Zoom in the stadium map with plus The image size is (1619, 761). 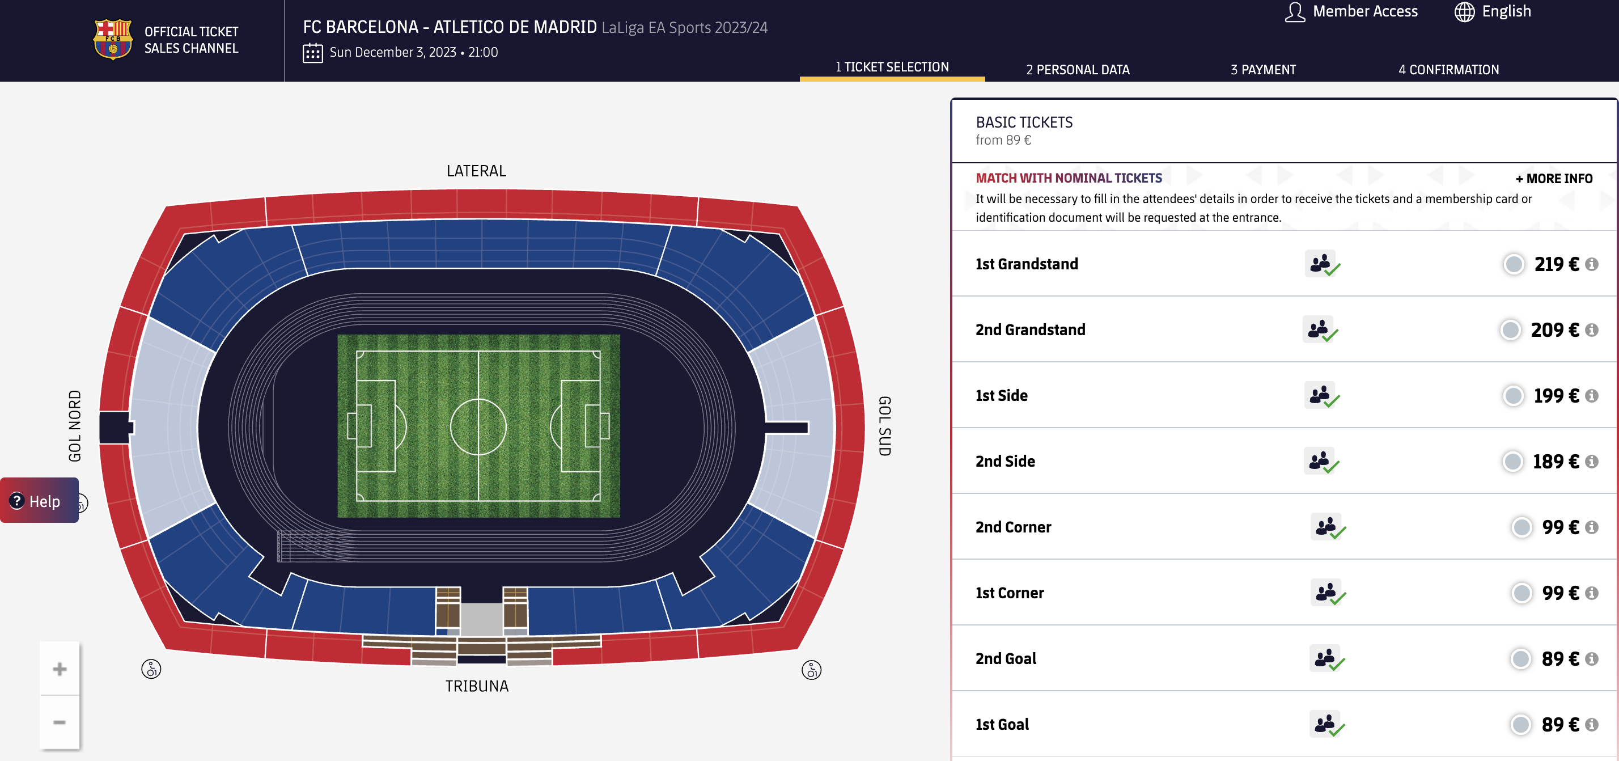point(60,669)
